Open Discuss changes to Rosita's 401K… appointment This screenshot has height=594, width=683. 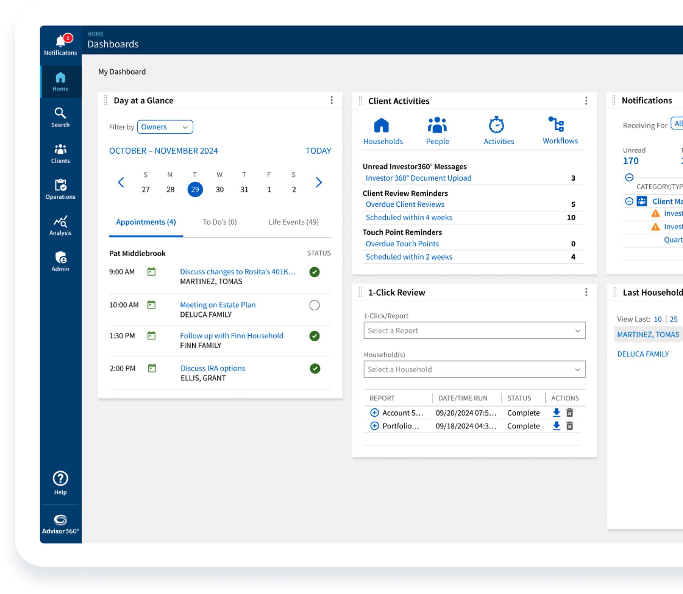[238, 272]
